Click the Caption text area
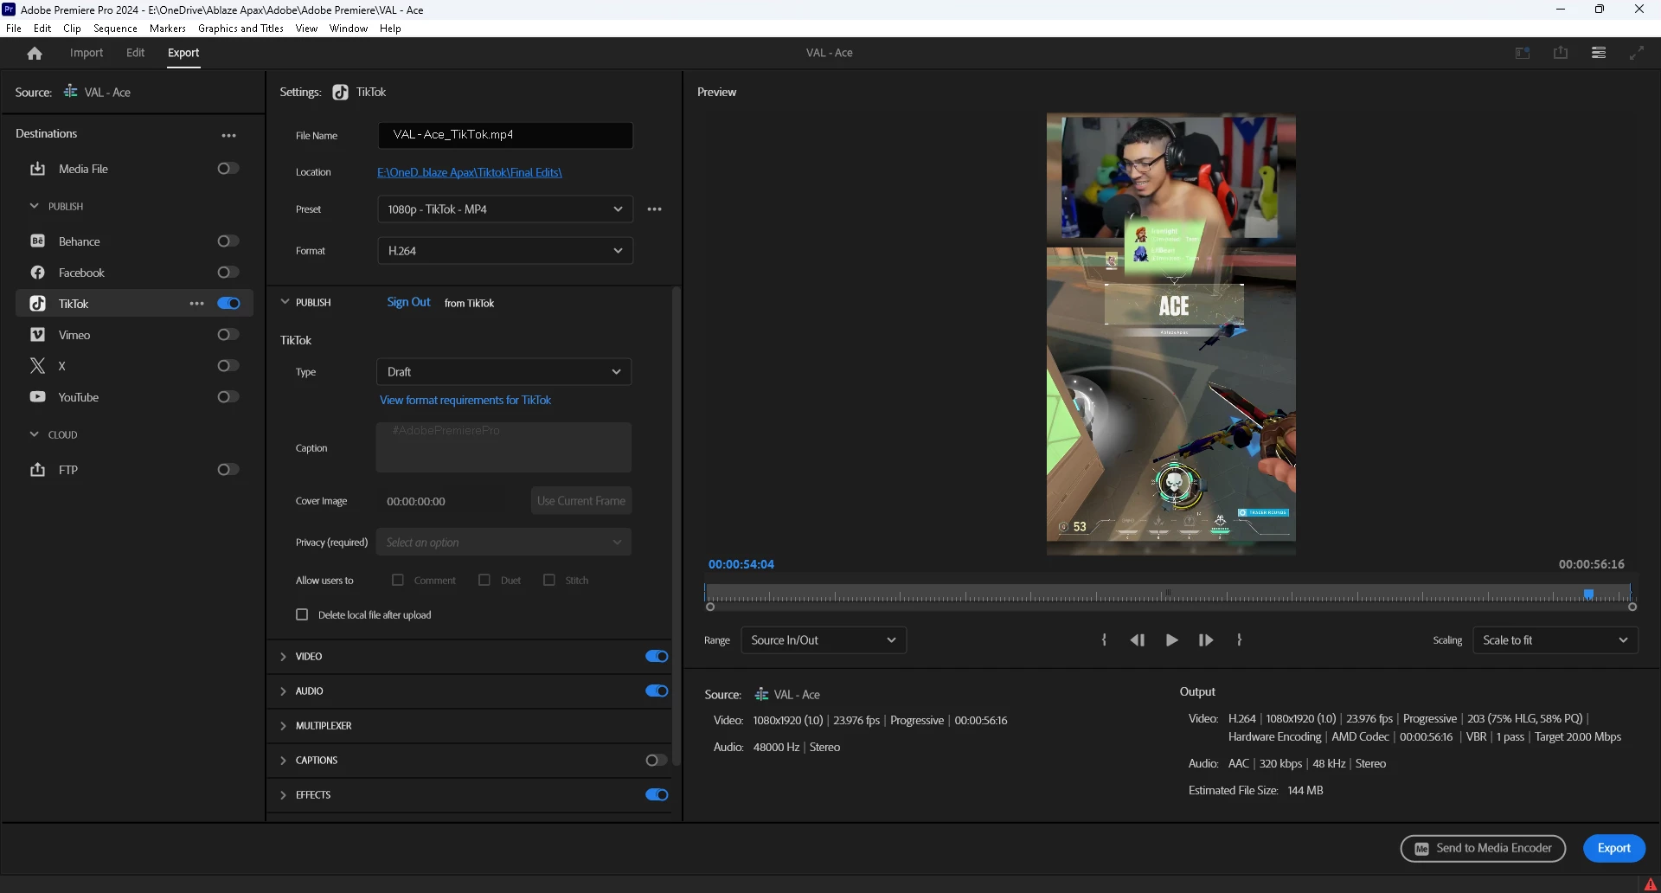1661x893 pixels. [503, 447]
